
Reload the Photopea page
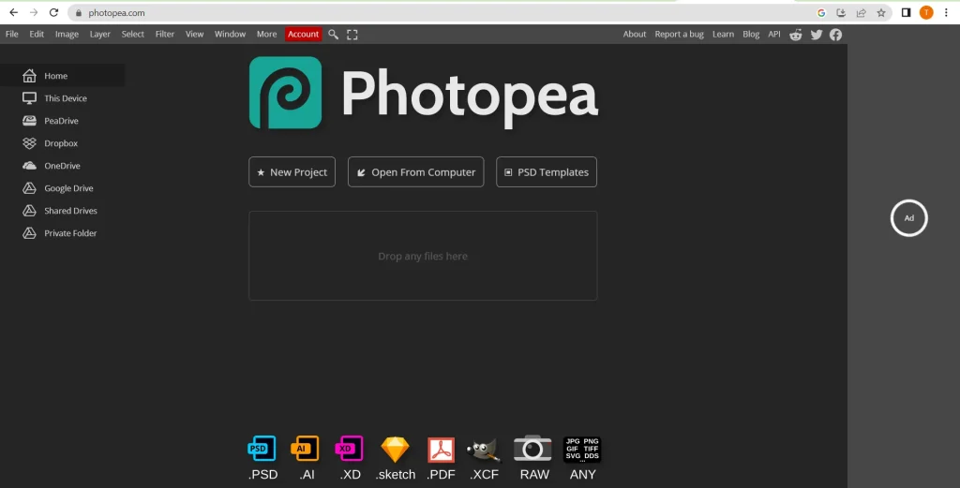click(53, 12)
